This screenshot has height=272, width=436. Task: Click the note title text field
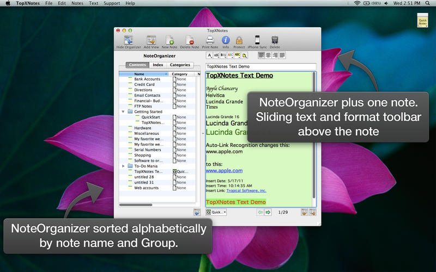(261, 66)
